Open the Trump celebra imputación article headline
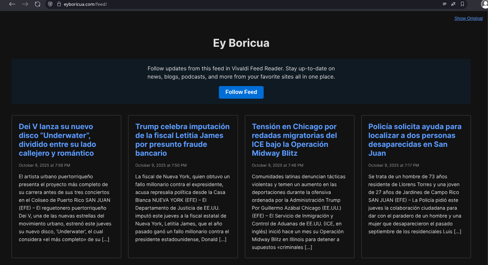 [x=183, y=140]
